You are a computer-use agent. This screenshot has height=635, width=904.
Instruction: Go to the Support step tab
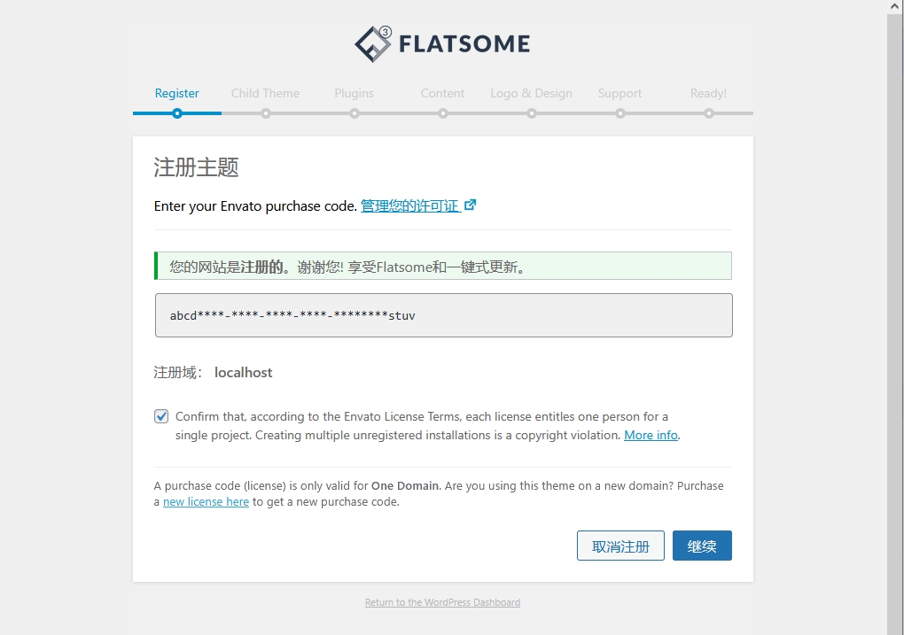(620, 93)
